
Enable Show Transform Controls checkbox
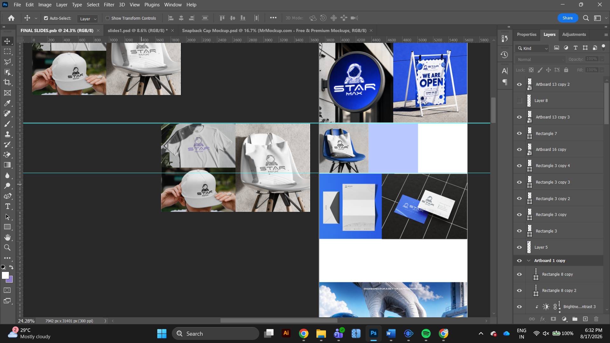pyautogui.click(x=108, y=18)
